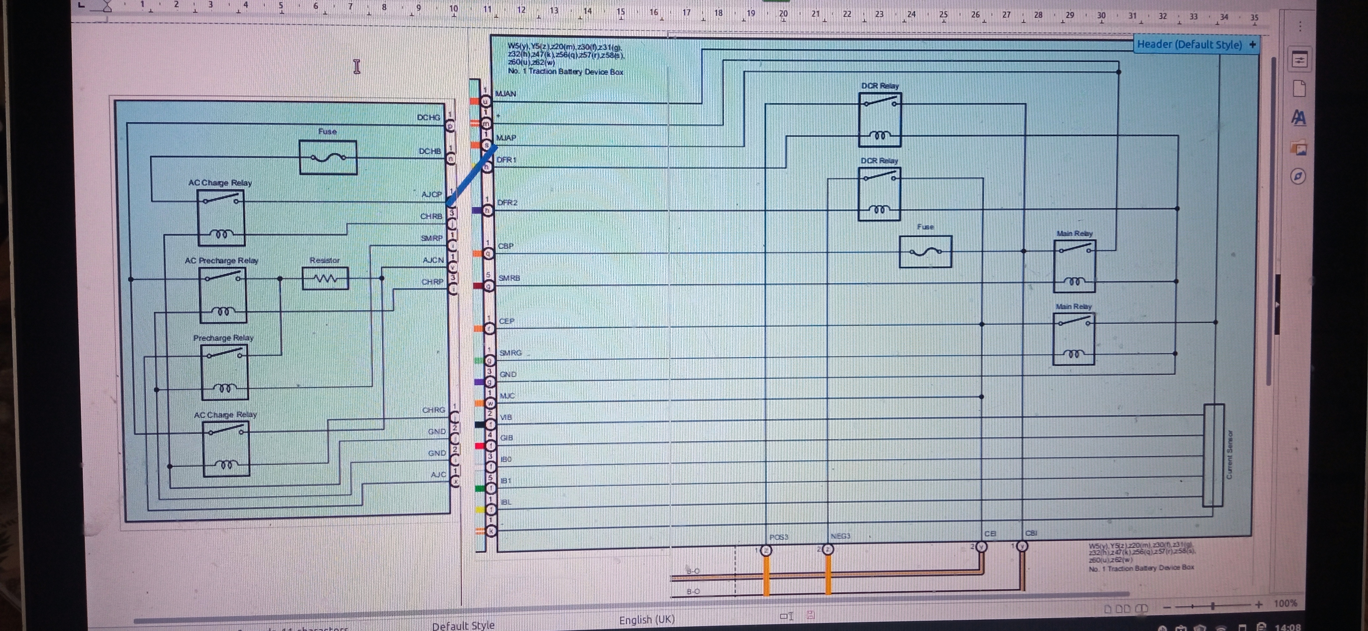Toggle the selection mode status icon

787,616
